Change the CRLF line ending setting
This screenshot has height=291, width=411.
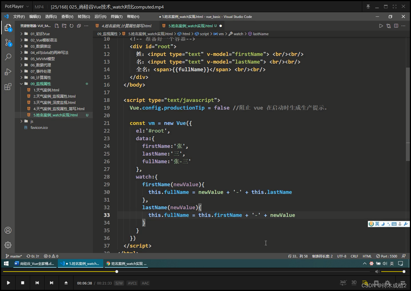click(354, 256)
